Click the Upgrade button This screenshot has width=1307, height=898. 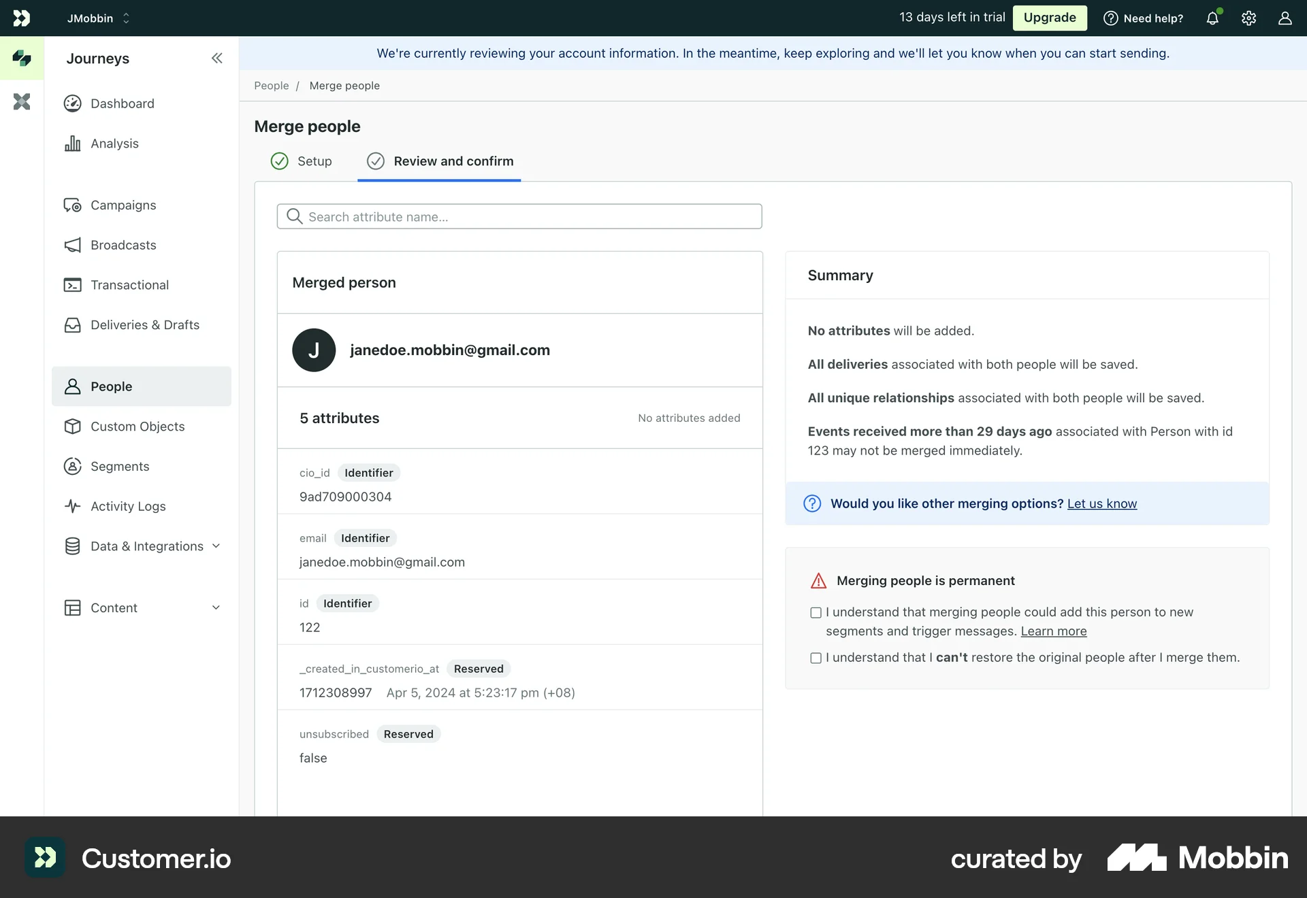(x=1049, y=18)
